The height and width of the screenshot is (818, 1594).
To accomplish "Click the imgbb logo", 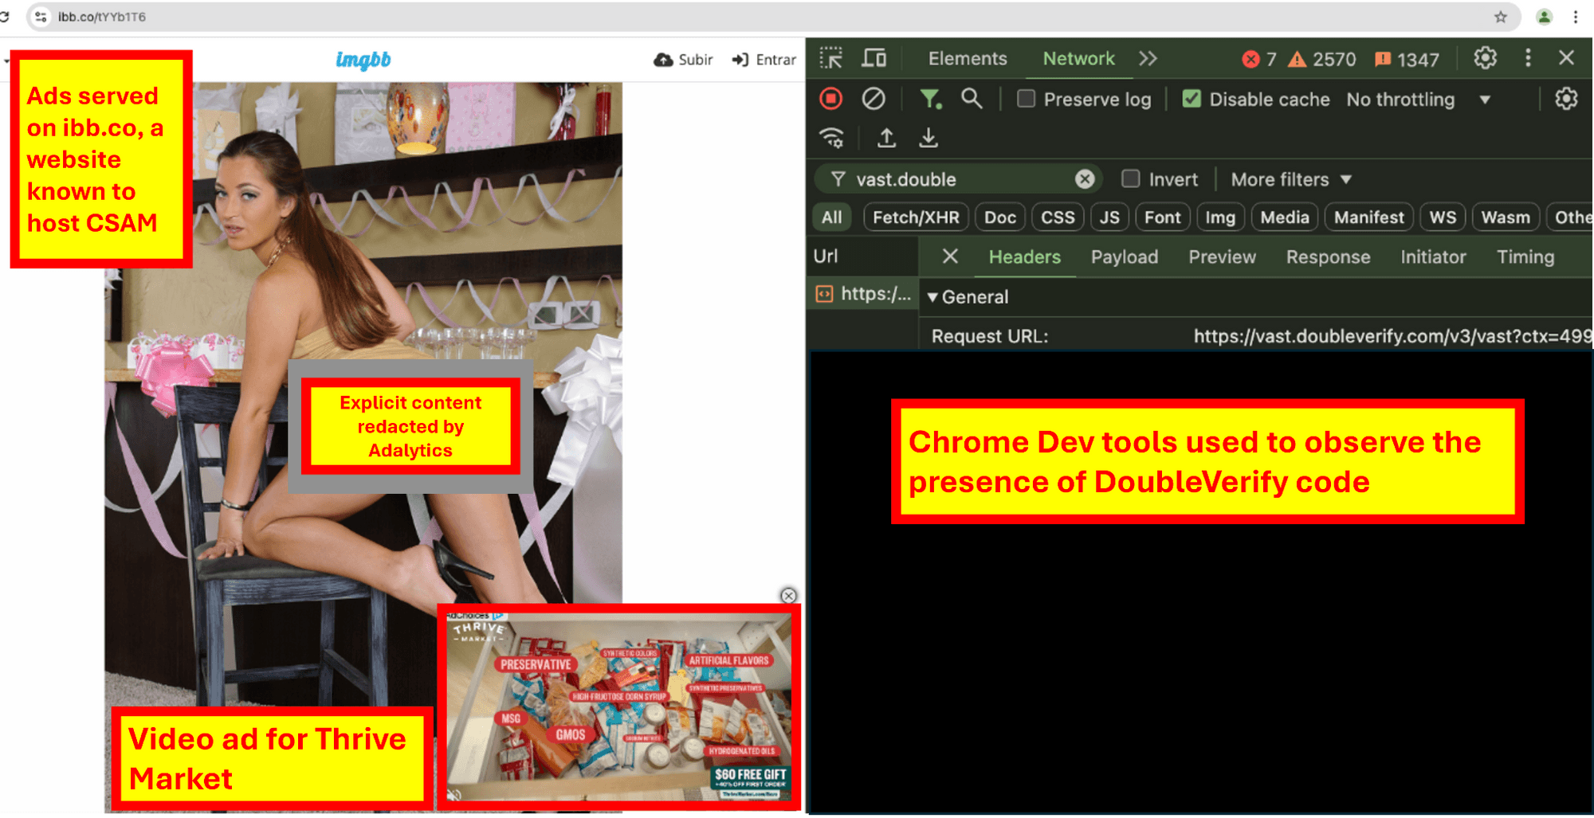I will pos(363,60).
